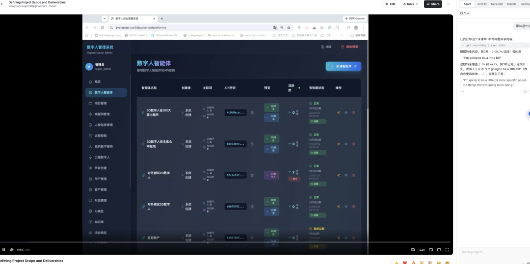Click the translate page icon
Image resolution: width=530 pixels, height=264 pixels.
pyautogui.click(x=275, y=27)
